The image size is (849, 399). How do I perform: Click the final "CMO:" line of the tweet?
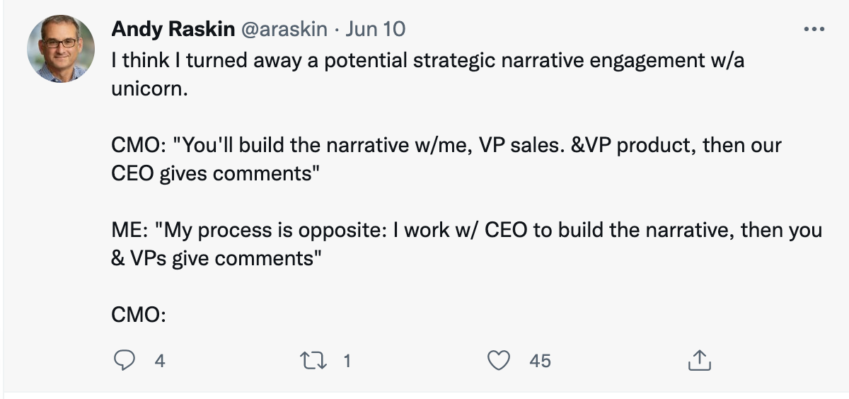coord(139,315)
